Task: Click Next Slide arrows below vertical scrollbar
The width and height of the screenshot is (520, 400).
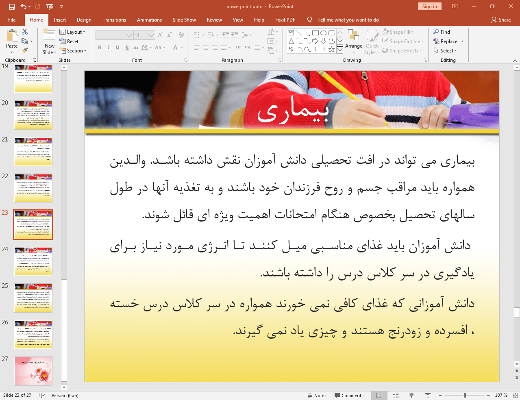Action: (x=517, y=378)
